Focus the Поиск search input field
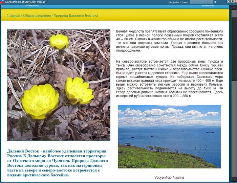Image resolution: width=237 pixels, height=183 pixels. tap(201, 2)
